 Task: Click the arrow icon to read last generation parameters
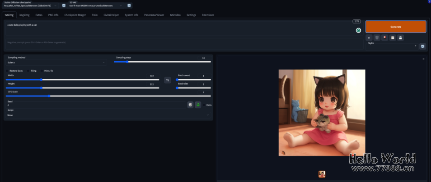click(369, 37)
